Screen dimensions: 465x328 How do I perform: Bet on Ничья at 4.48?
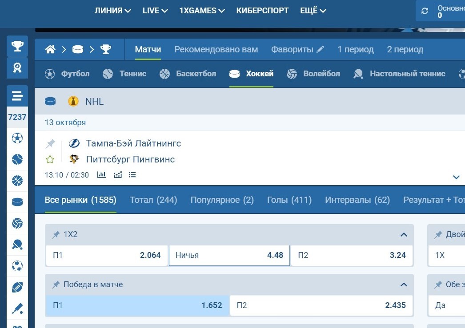click(229, 255)
